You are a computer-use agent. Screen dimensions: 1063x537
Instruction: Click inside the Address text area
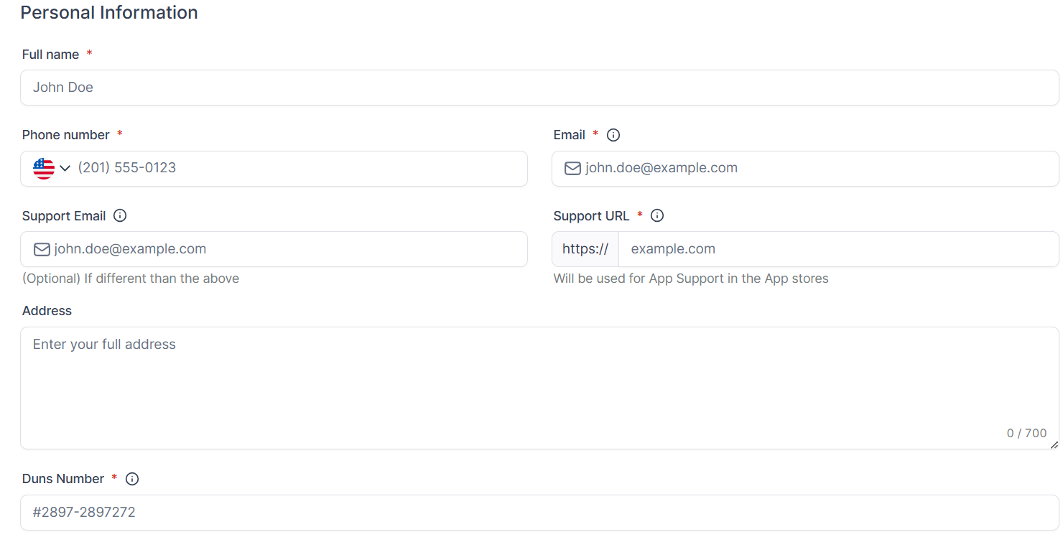(539, 388)
